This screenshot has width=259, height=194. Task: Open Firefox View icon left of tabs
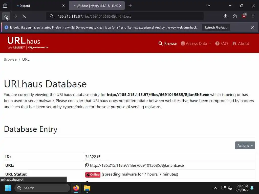point(5,6)
